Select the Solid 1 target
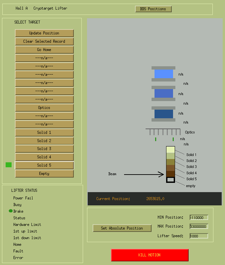Screen dimensions: 225x265 pyautogui.click(x=44, y=132)
